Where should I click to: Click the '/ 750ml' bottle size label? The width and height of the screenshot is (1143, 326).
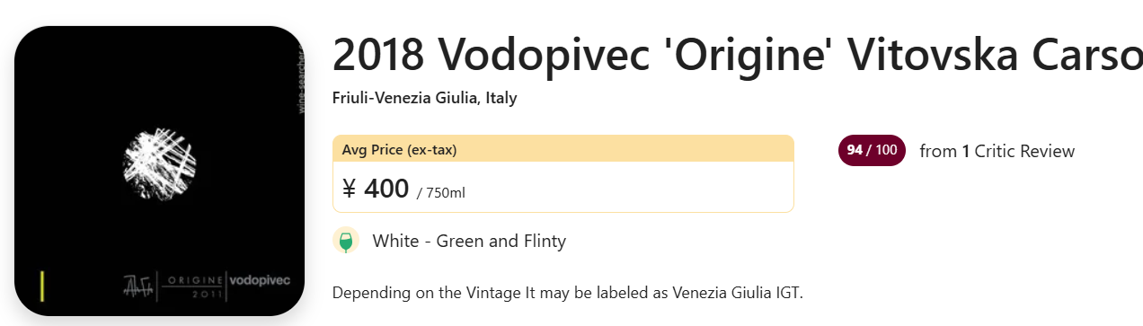[x=441, y=192]
